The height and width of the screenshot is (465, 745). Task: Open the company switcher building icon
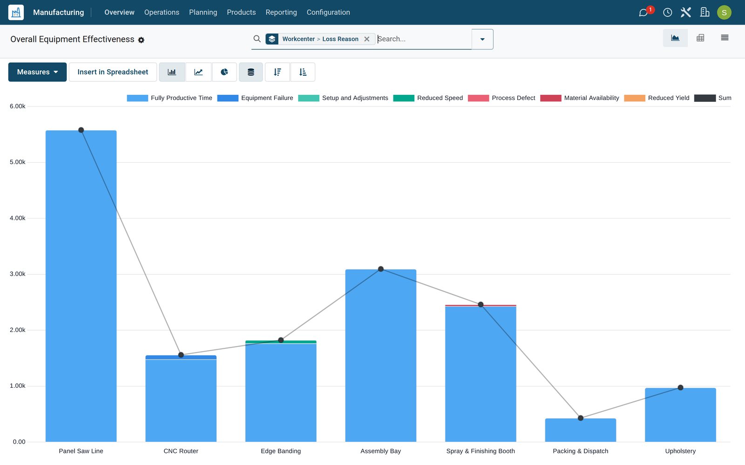pos(704,12)
